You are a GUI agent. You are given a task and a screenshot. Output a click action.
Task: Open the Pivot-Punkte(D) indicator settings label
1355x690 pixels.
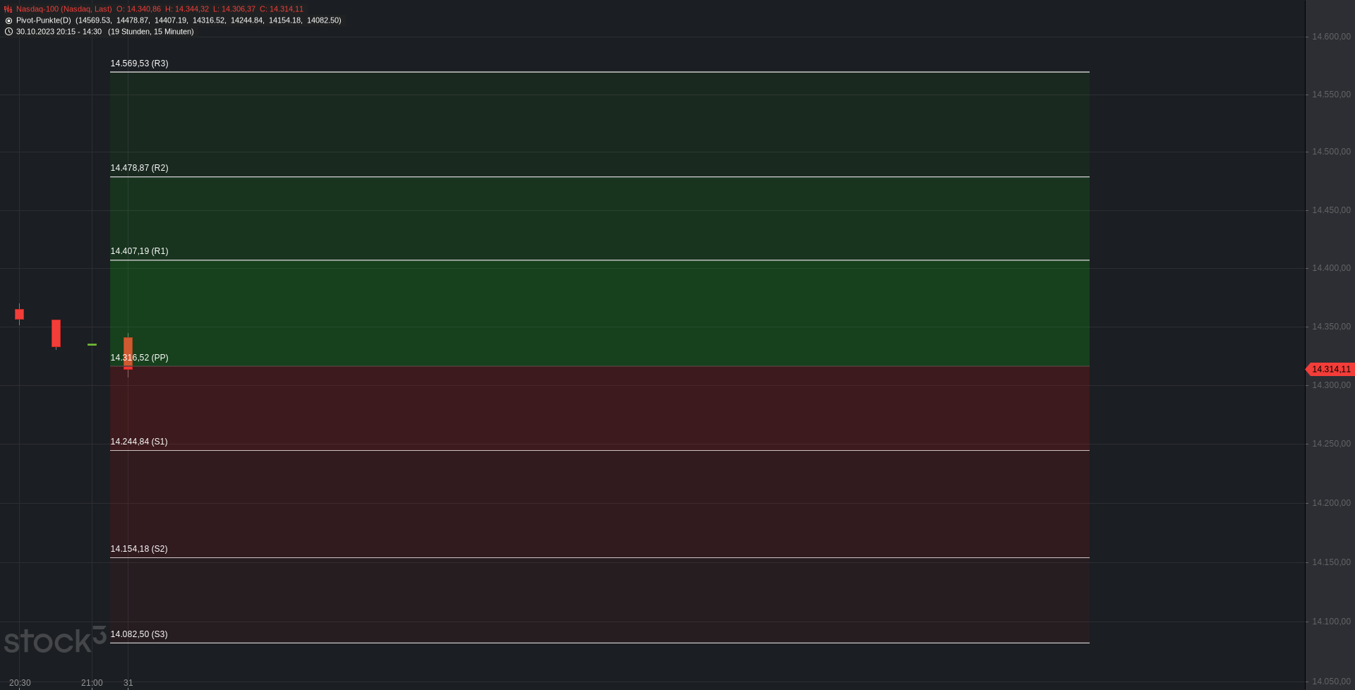click(x=44, y=20)
